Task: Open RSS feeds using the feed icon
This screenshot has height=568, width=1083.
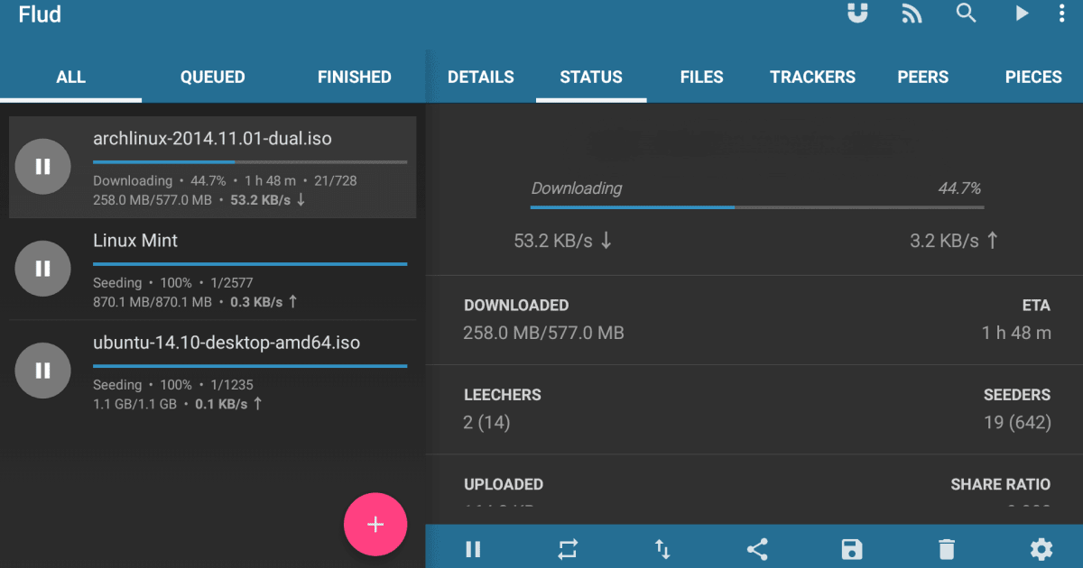Action: [x=911, y=14]
